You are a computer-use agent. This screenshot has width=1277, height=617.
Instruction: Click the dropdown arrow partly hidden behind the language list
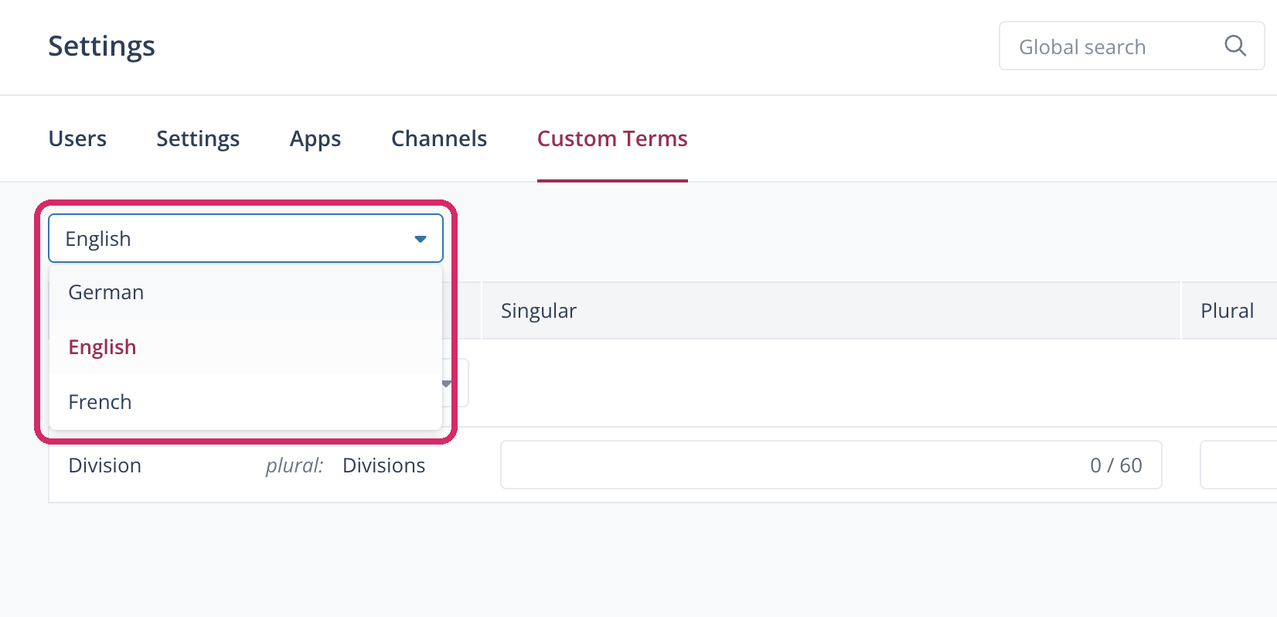pyautogui.click(x=447, y=383)
